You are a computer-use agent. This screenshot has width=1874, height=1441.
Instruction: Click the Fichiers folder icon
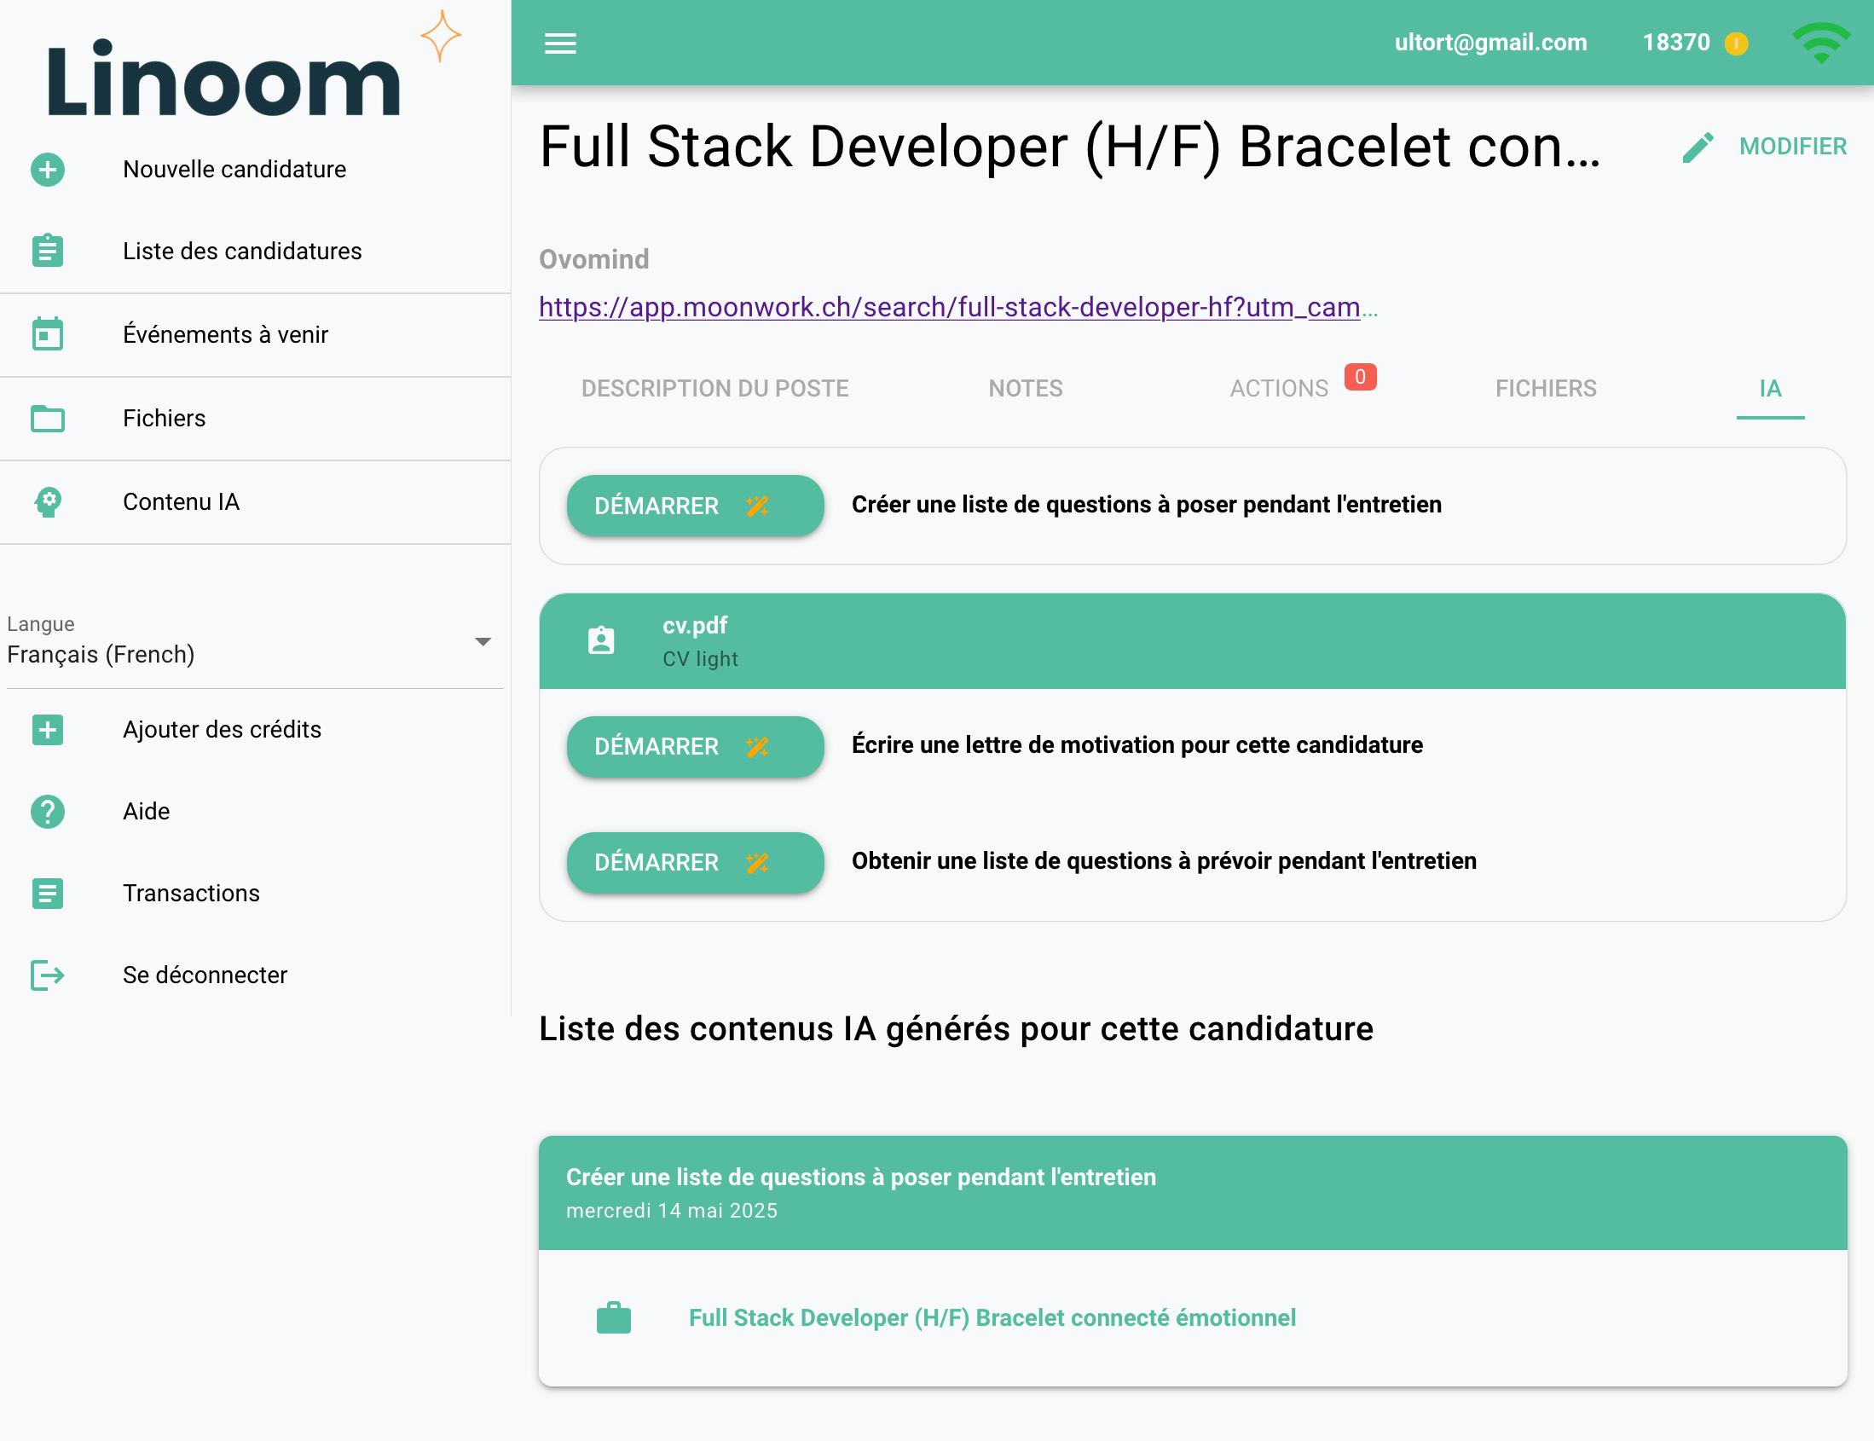(x=47, y=419)
